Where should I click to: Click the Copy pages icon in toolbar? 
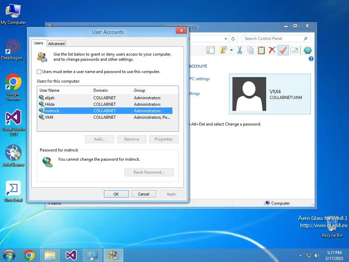[251, 50]
